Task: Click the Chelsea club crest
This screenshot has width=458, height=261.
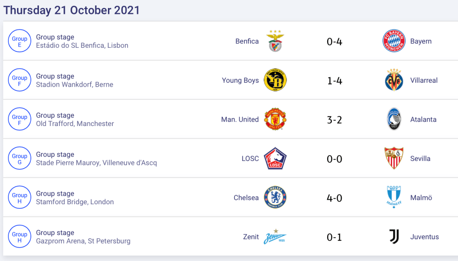Action: click(275, 198)
